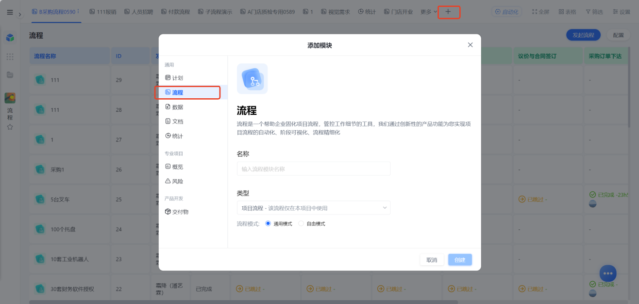Switch to the 111报销 tab
Viewport: 639px width, 304px height.
[102, 12]
